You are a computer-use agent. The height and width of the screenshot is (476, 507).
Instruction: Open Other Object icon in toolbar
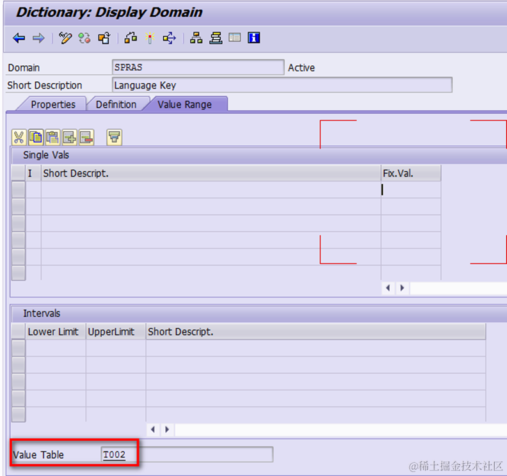(x=104, y=38)
